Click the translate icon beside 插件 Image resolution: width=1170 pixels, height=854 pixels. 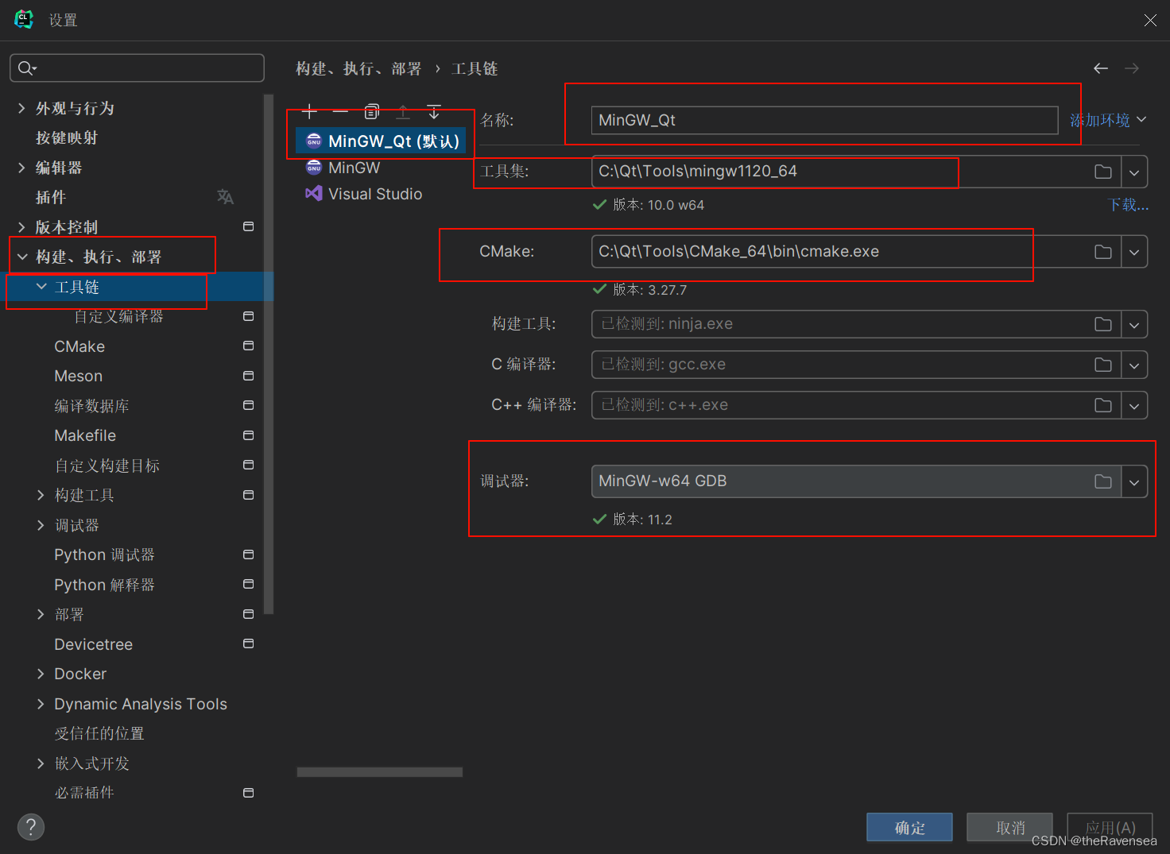[x=225, y=197]
